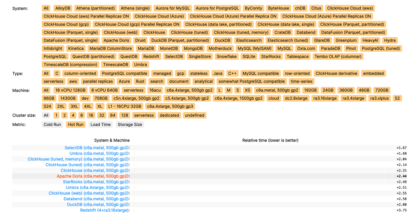This screenshot has width=417, height=213.
Task: Toggle the StarRocks system filter
Action: tap(271, 56)
